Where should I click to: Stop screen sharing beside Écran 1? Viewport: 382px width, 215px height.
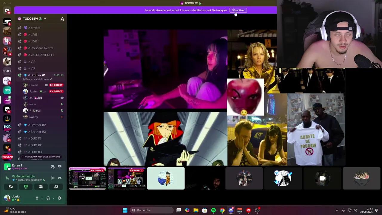coord(60,167)
